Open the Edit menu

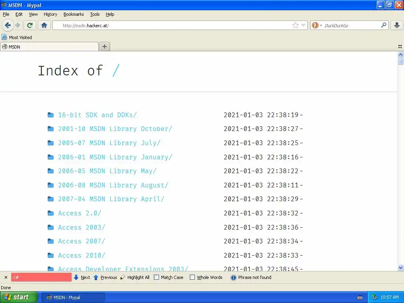(x=19, y=15)
